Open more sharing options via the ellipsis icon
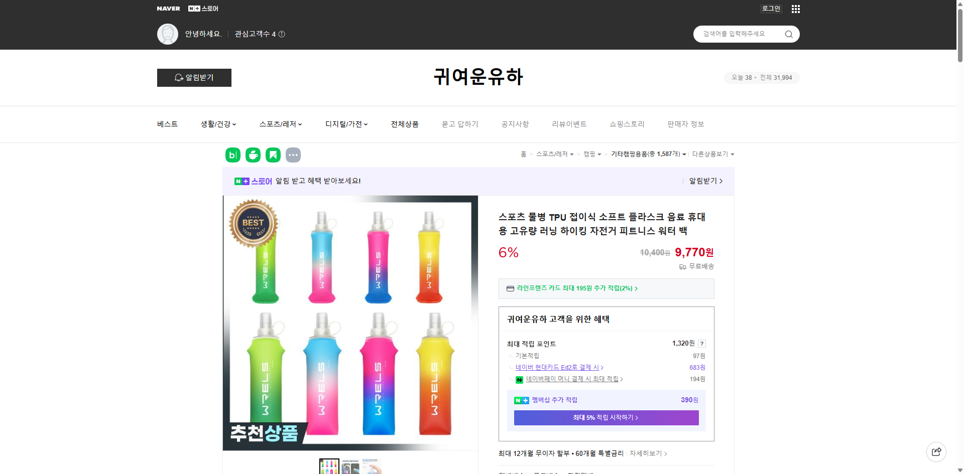Screen dimensions: 964x474 (x=293, y=155)
